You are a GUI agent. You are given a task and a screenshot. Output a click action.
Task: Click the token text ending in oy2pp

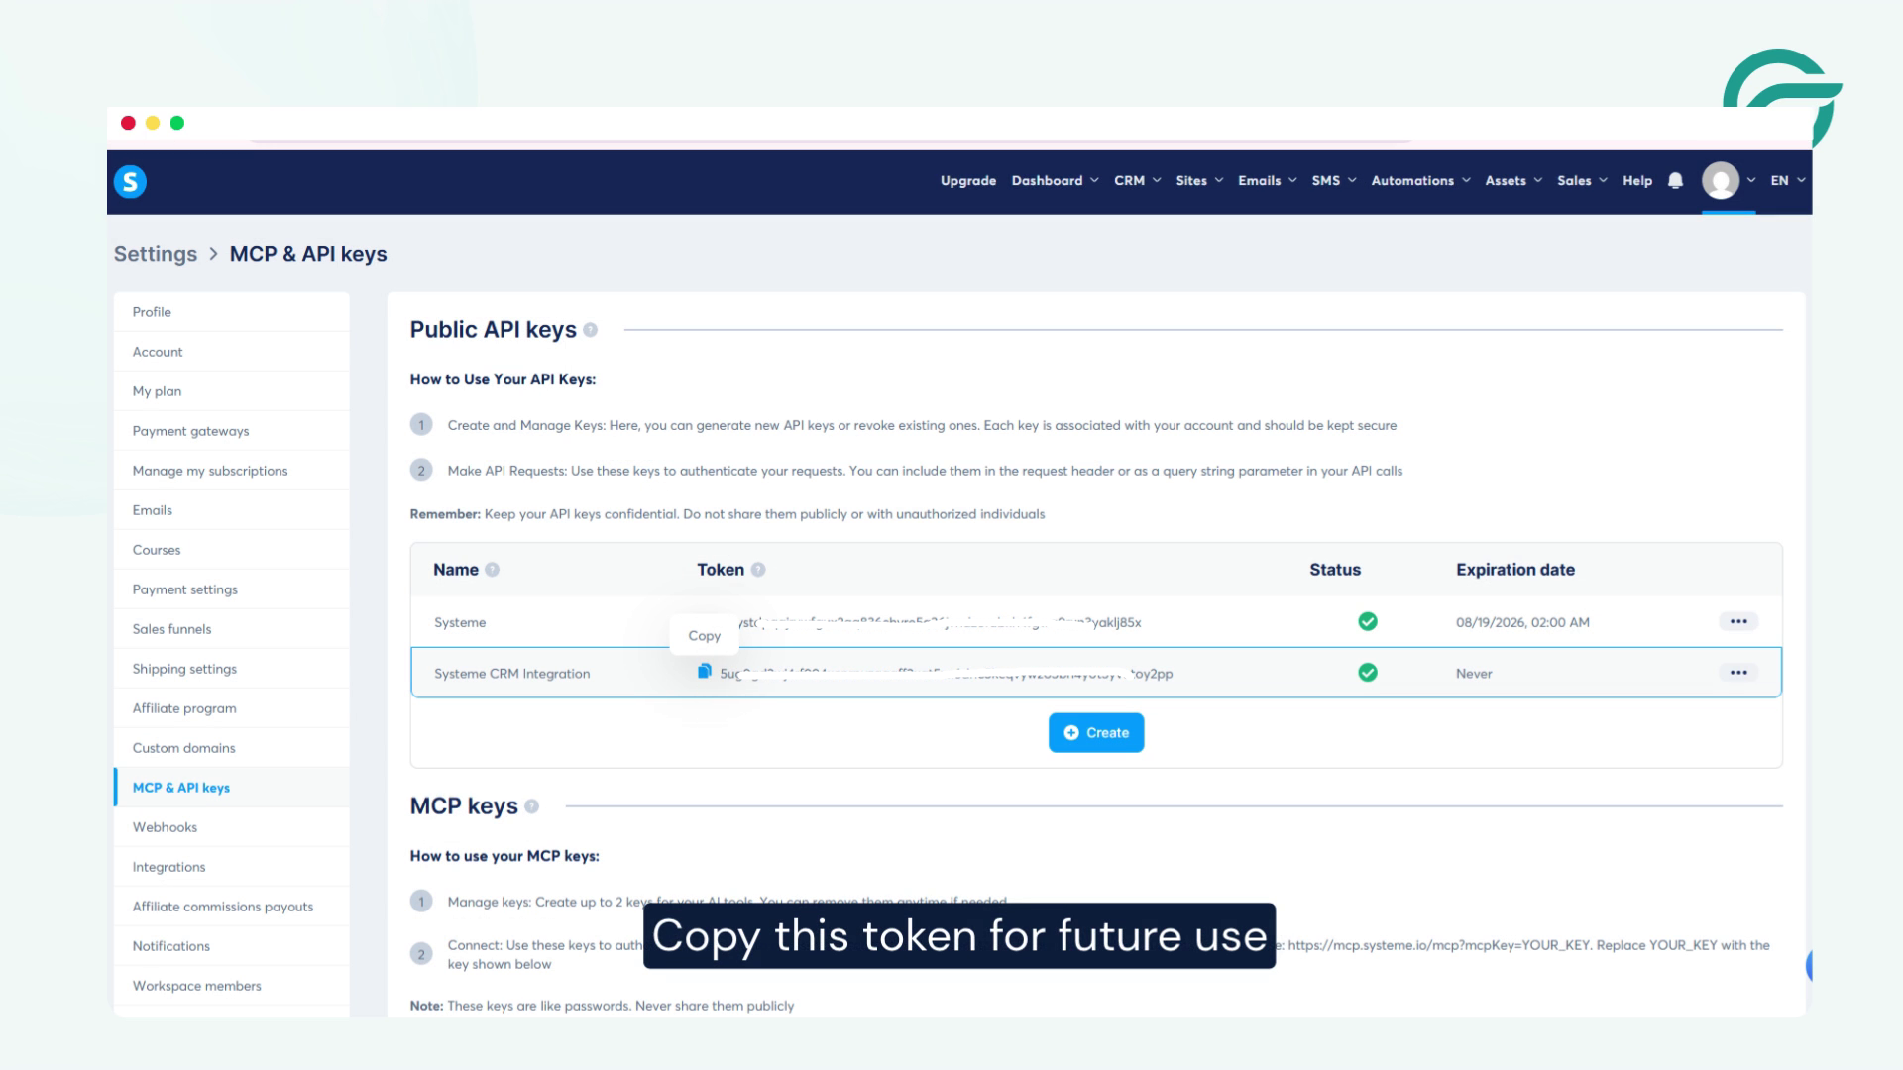947,674
